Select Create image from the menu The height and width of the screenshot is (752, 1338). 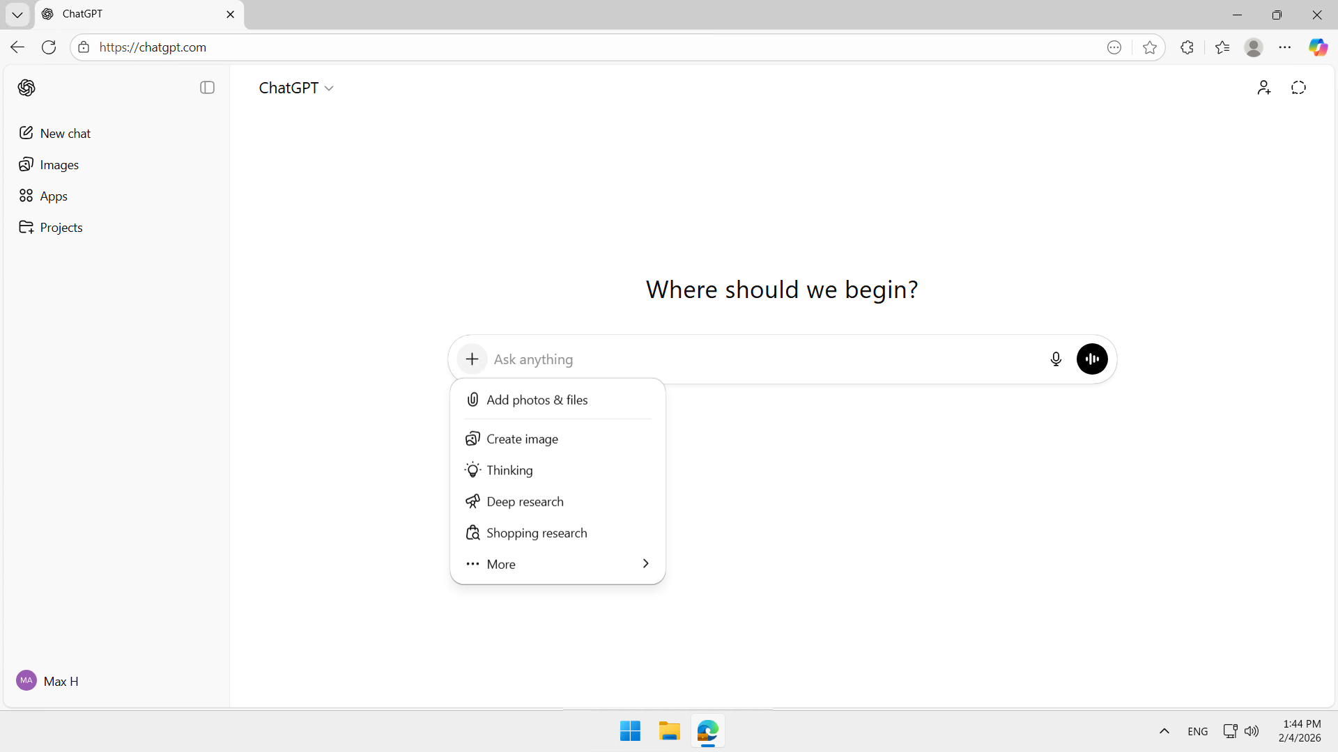(x=522, y=439)
